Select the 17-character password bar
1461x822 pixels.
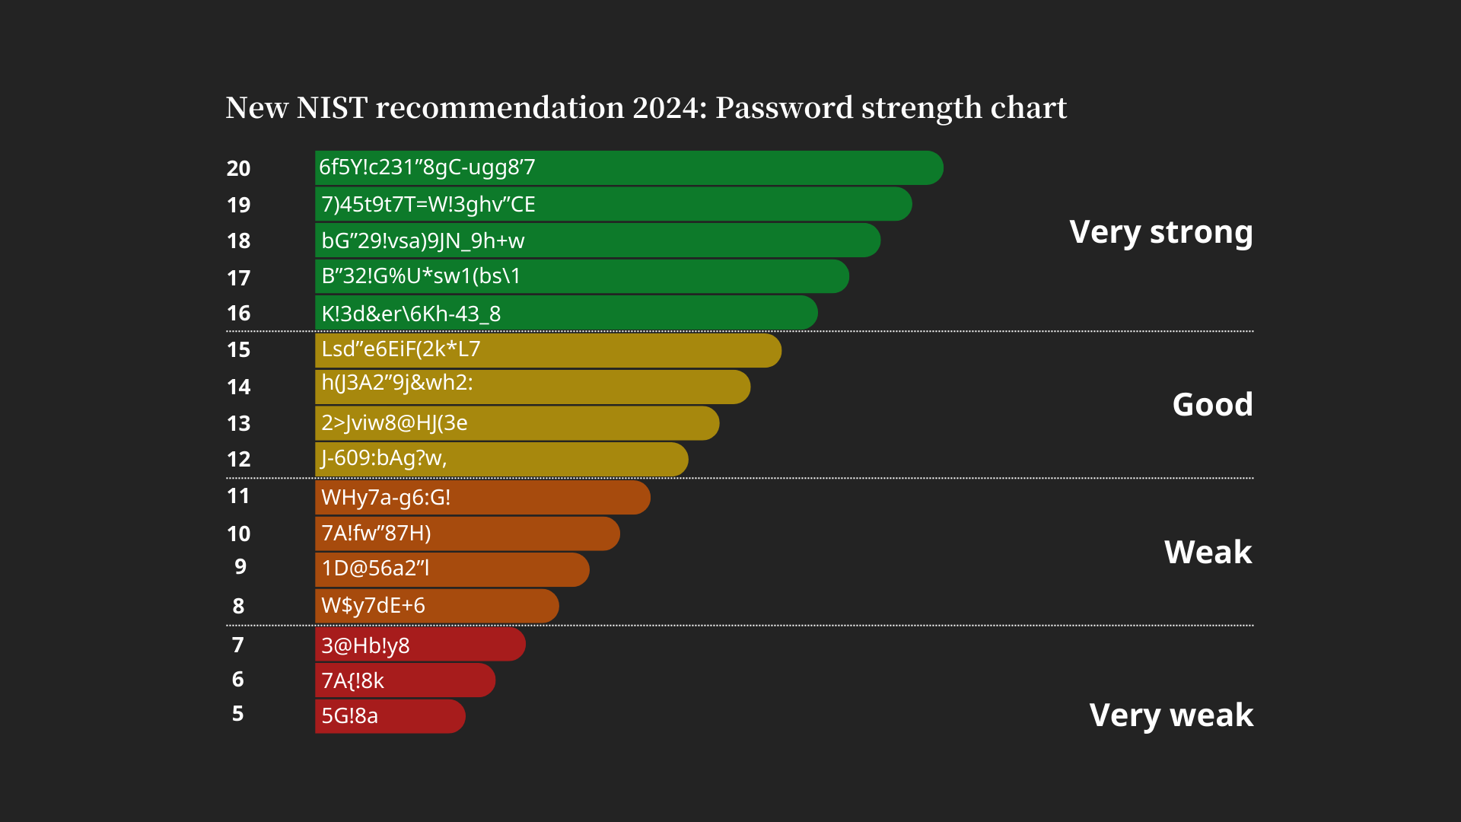click(582, 276)
